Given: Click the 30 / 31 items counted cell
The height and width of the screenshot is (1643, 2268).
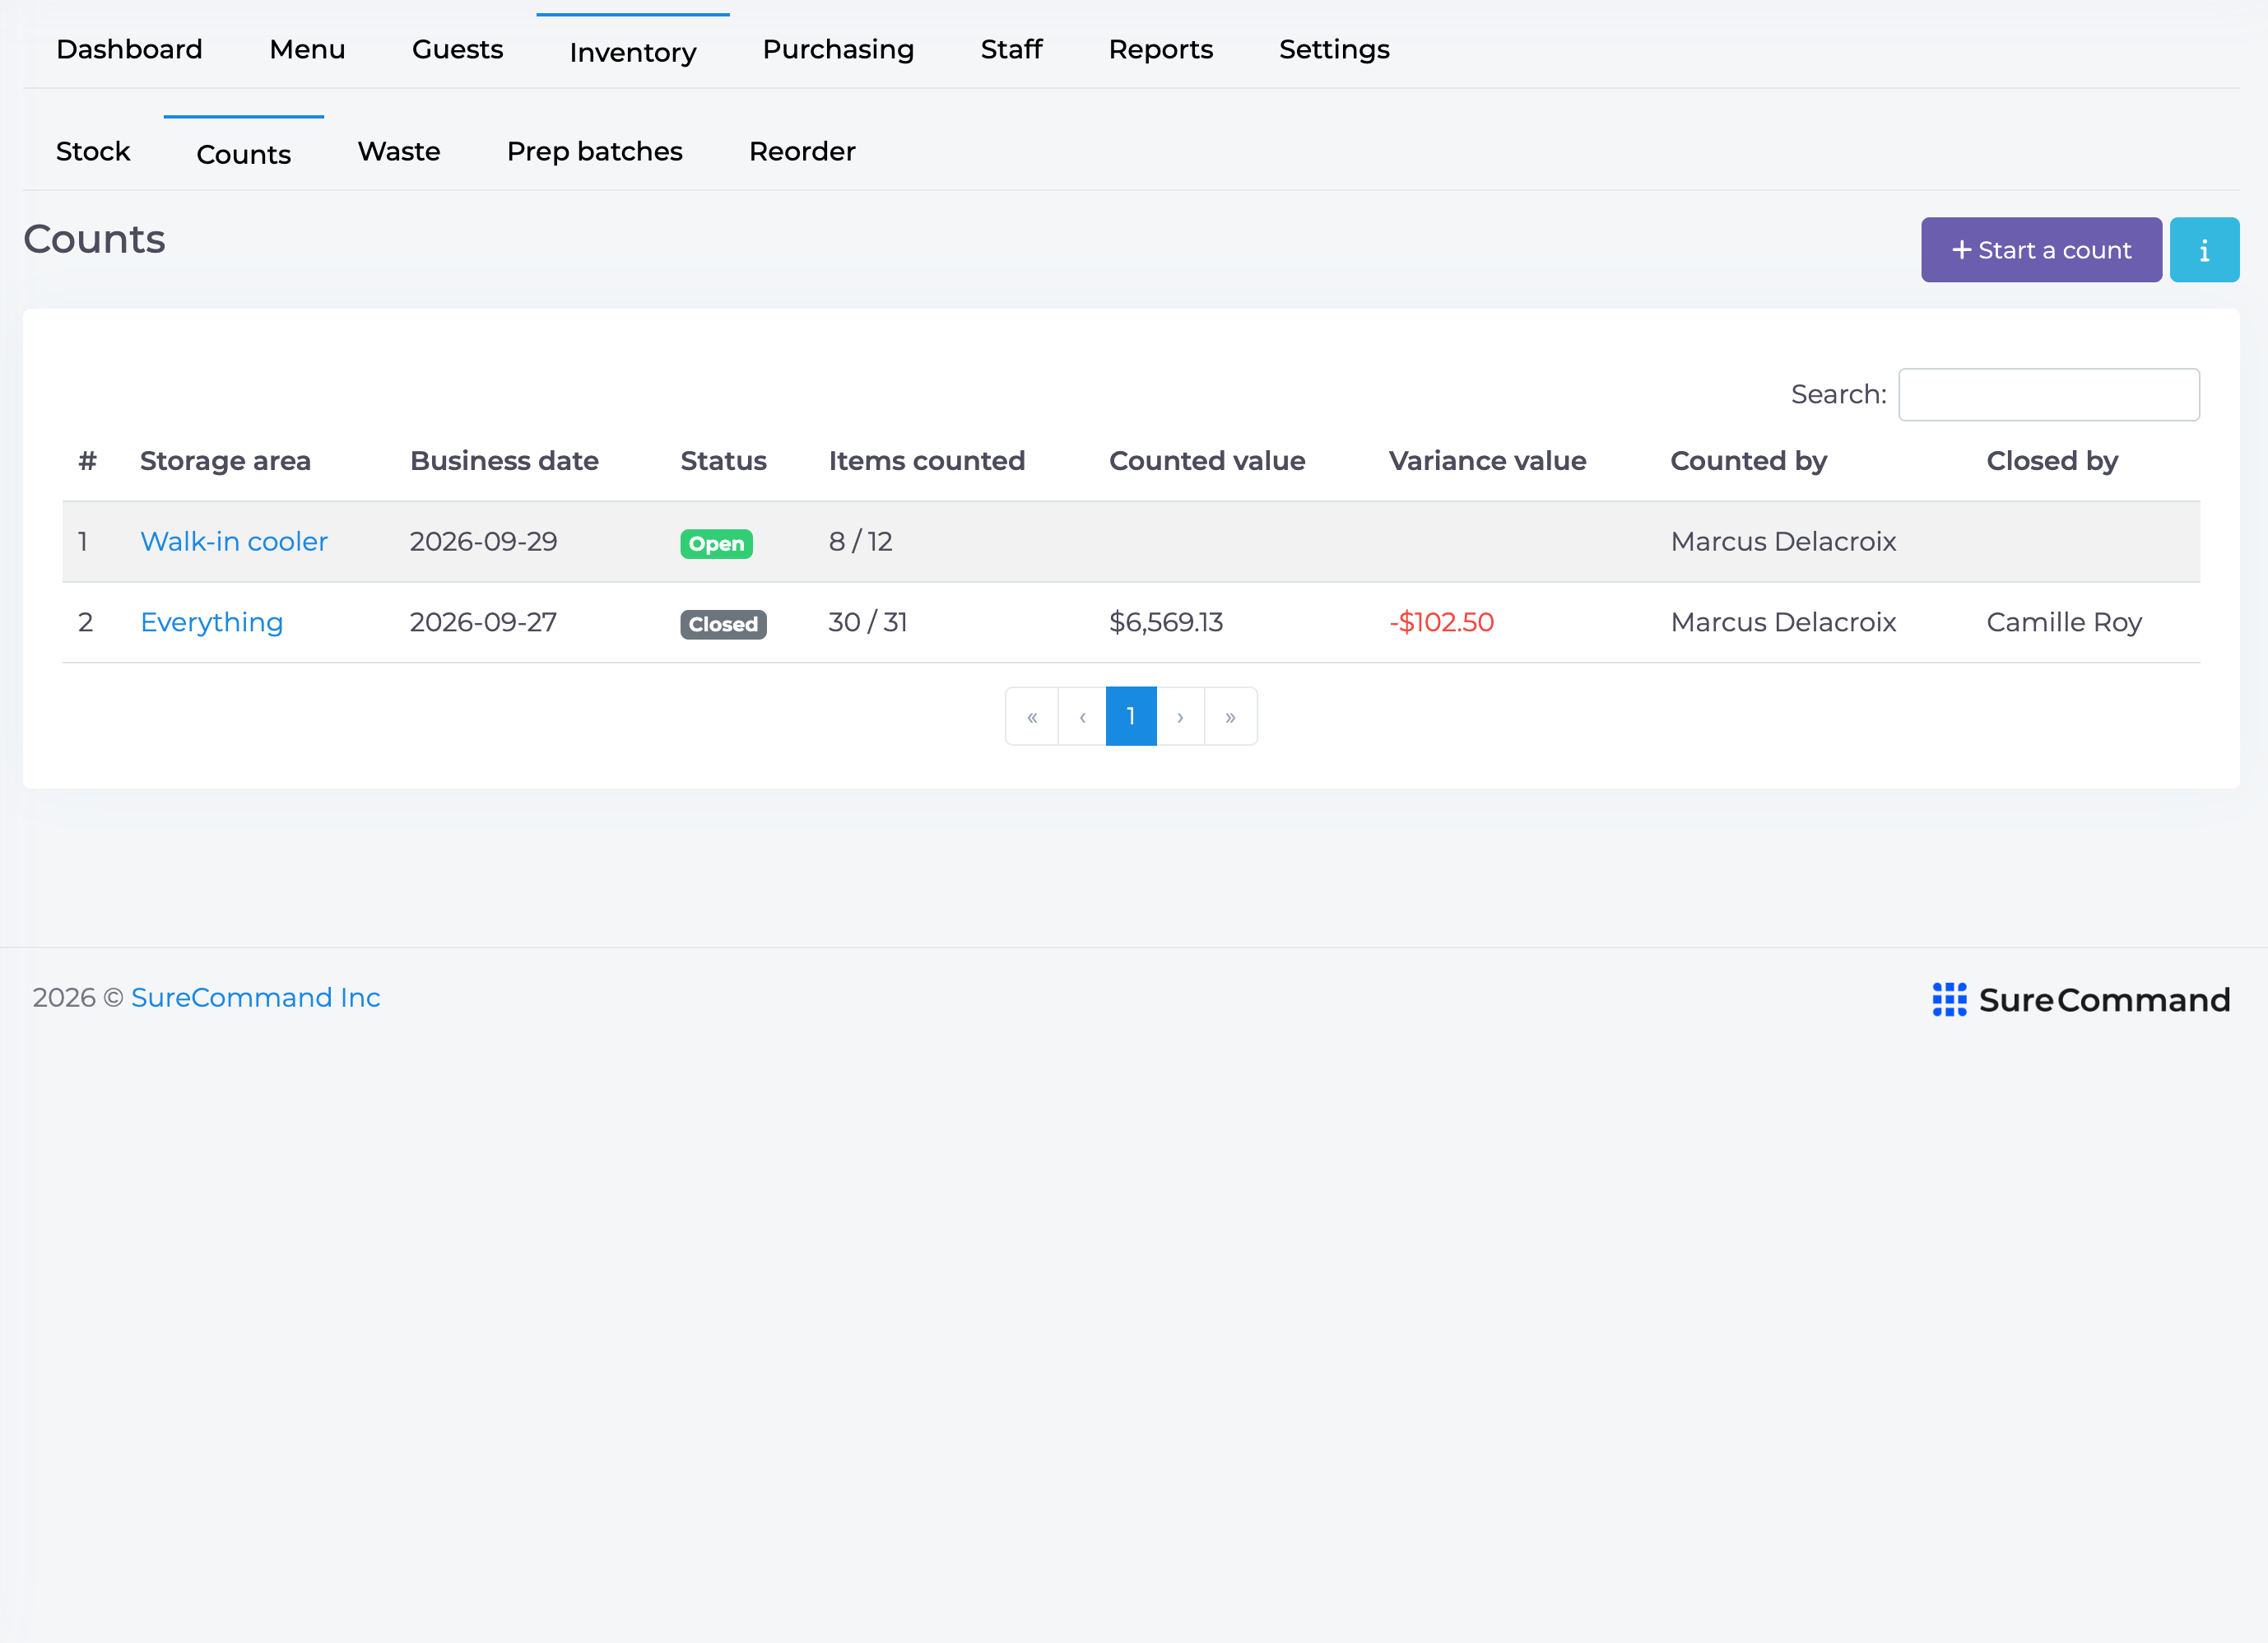Looking at the screenshot, I should click(867, 622).
